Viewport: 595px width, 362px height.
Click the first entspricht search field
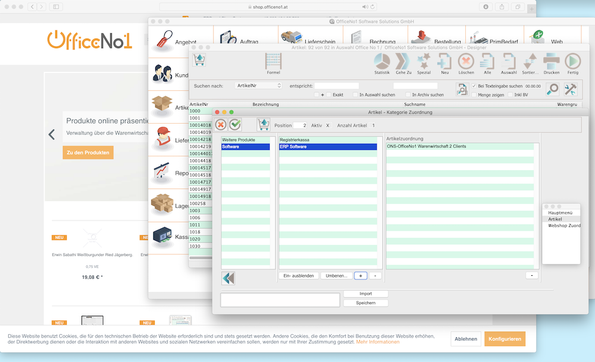pyautogui.click(x=337, y=86)
